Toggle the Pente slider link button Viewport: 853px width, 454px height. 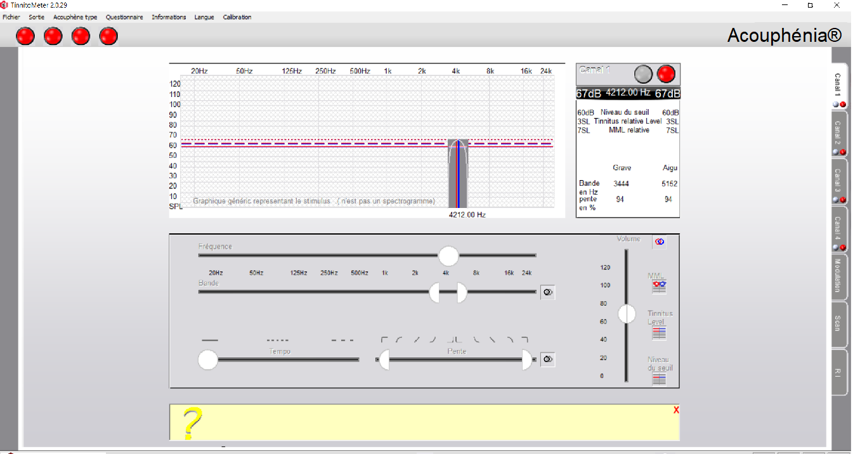pyautogui.click(x=548, y=360)
